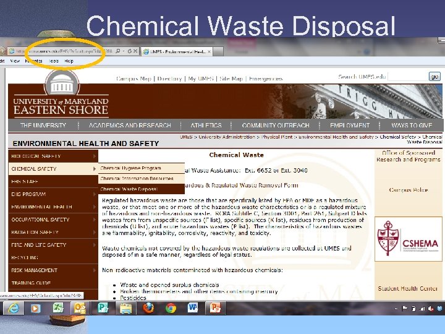The height and width of the screenshot is (334, 445).
Task: Open Athletics navigation item
Action: [x=206, y=125]
